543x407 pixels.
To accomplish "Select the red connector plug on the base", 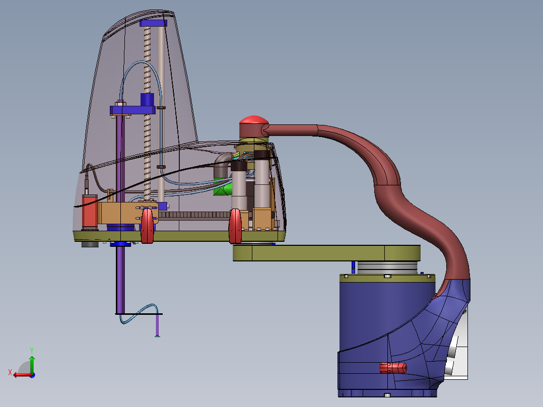I will [x=393, y=368].
